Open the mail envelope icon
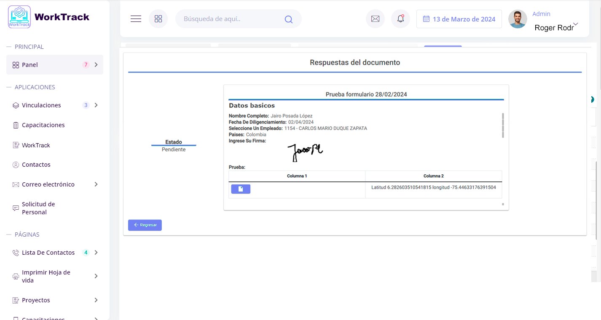This screenshot has height=320, width=601. pos(375,19)
